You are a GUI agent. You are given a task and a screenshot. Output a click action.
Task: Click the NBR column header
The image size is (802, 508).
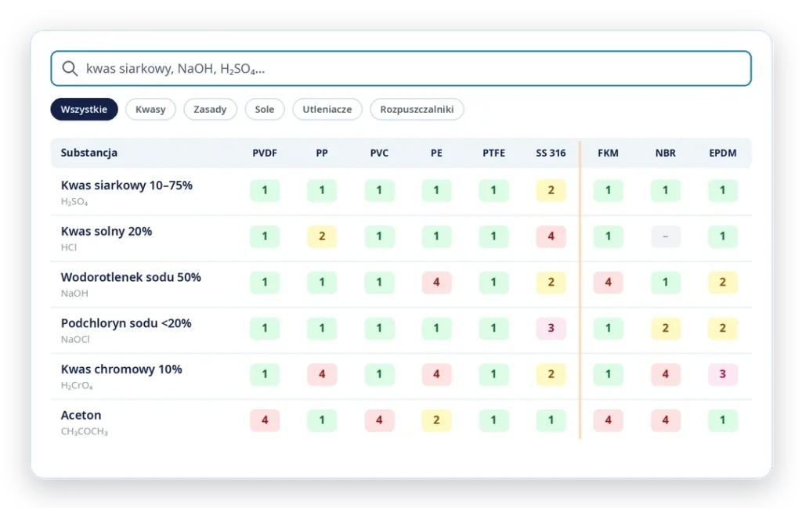point(666,153)
